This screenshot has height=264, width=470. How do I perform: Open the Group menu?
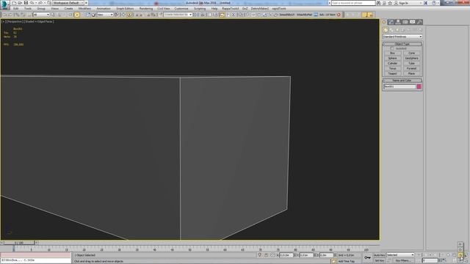pyautogui.click(x=41, y=9)
